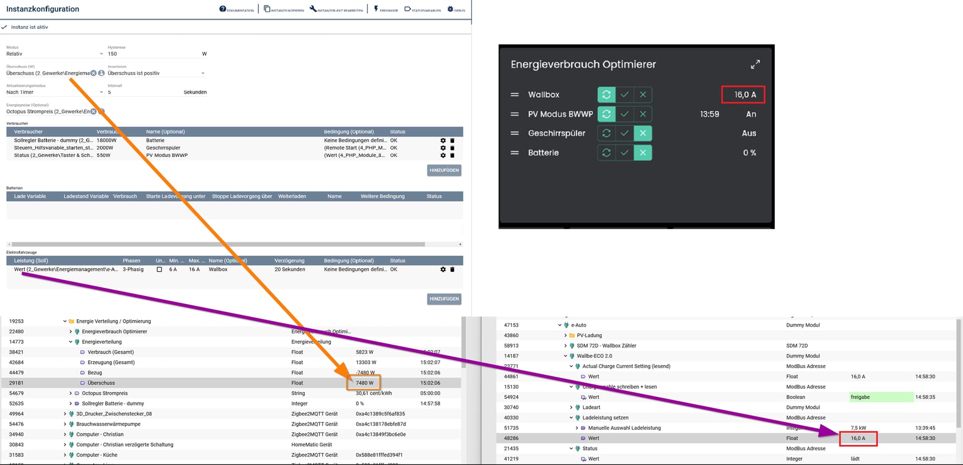
Task: Expand SDM 72D - Wallbox Zähler node
Action: click(566, 346)
